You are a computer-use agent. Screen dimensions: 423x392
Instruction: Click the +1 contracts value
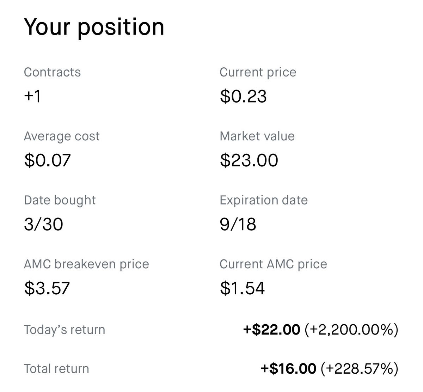pyautogui.click(x=32, y=96)
